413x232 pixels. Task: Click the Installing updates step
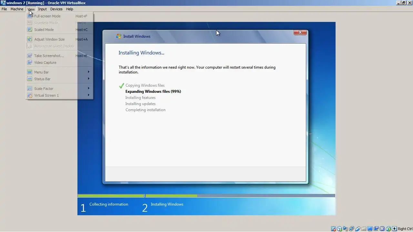(x=140, y=104)
